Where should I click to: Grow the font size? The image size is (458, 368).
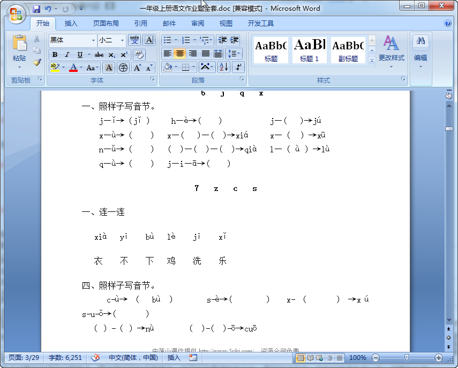[137, 68]
